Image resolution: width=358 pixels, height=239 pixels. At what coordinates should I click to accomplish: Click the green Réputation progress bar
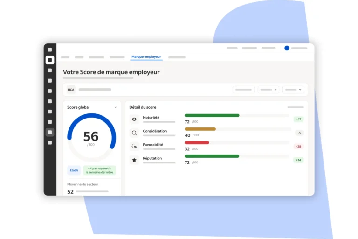pyautogui.click(x=212, y=156)
